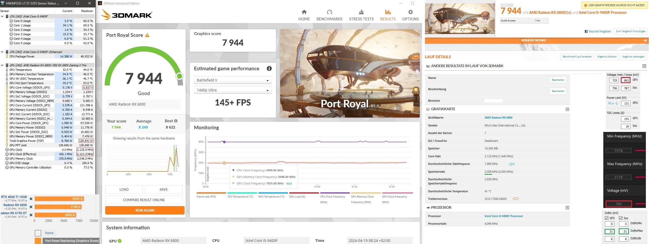Screen dimensions: 649x244
Task: Click the clock icon of Core 0 Usage
Action: click(11, 21)
